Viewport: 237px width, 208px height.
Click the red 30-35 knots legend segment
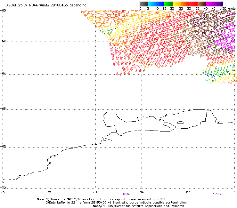pos(193,4)
